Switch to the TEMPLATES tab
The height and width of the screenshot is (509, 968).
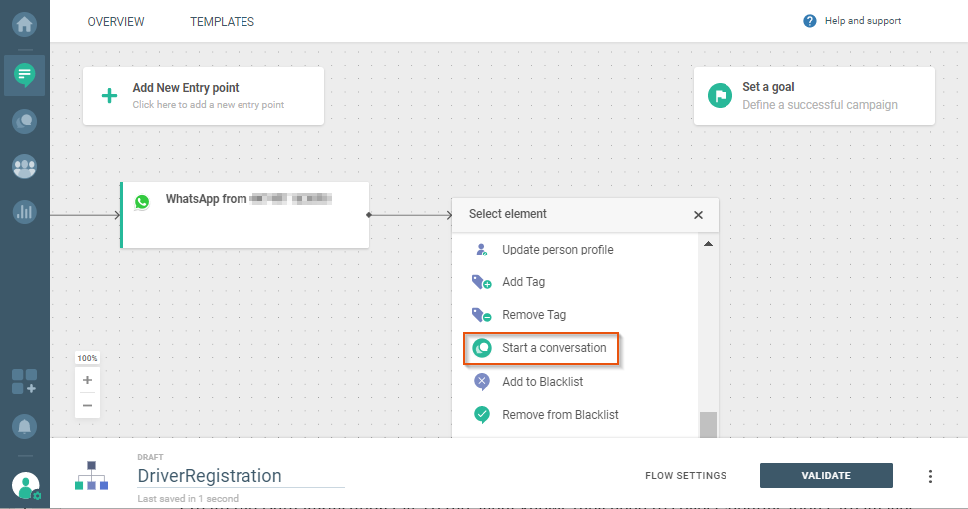click(222, 22)
